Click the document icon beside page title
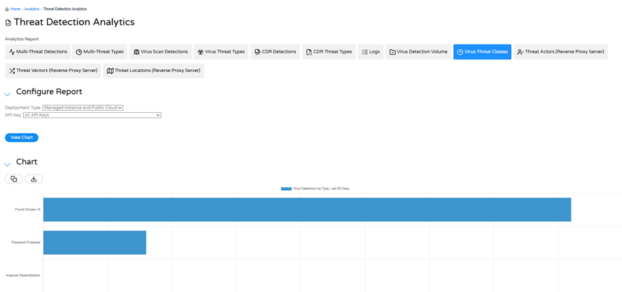Screen dimensions: 622x292 [x=8, y=23]
